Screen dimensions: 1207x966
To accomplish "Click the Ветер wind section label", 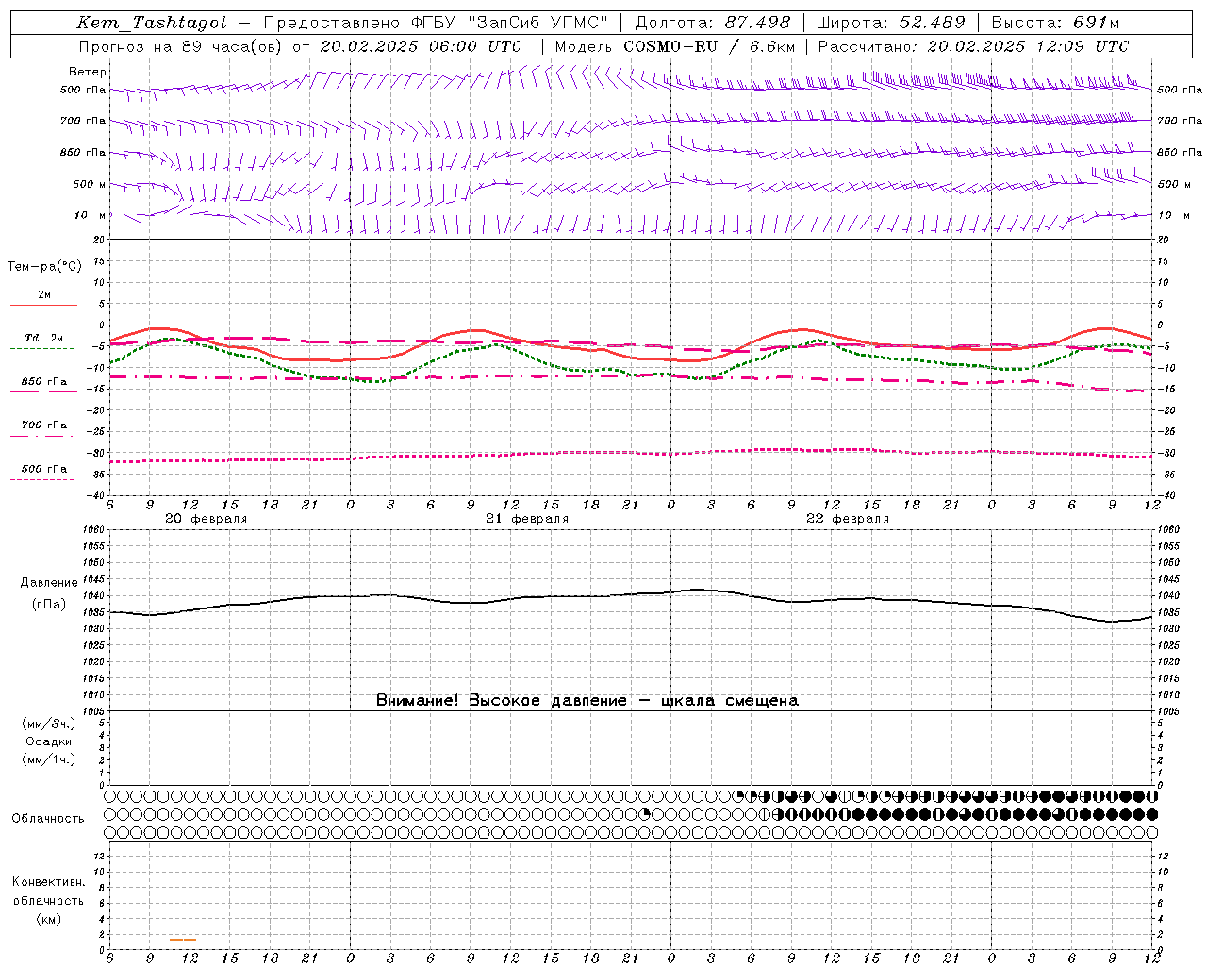I will 88,72.
